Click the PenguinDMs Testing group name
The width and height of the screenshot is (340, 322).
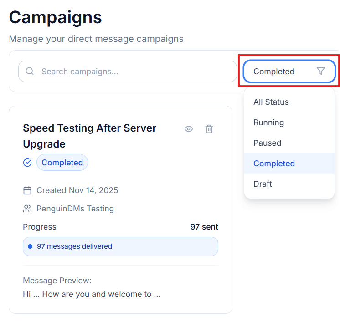click(x=75, y=209)
